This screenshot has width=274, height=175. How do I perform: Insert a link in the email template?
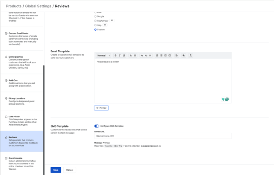[184, 56]
